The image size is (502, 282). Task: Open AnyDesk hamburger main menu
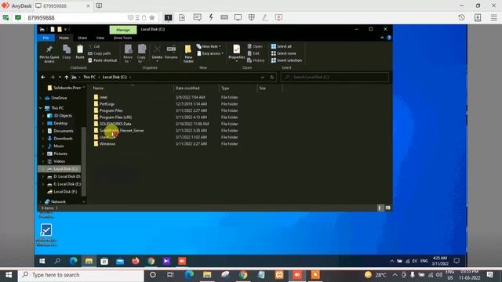click(x=494, y=17)
